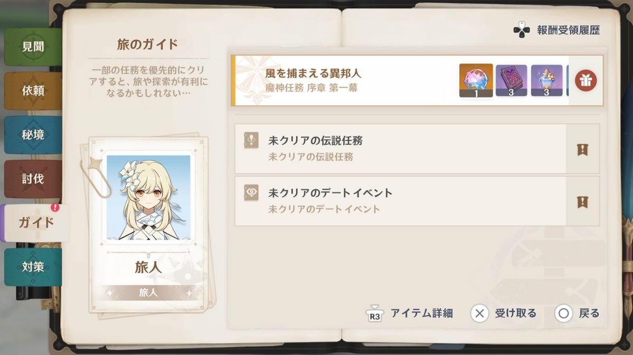Viewport: 633px width, 355px height.
Task: Open 報酬受領履歴 reward history
Action: (568, 30)
